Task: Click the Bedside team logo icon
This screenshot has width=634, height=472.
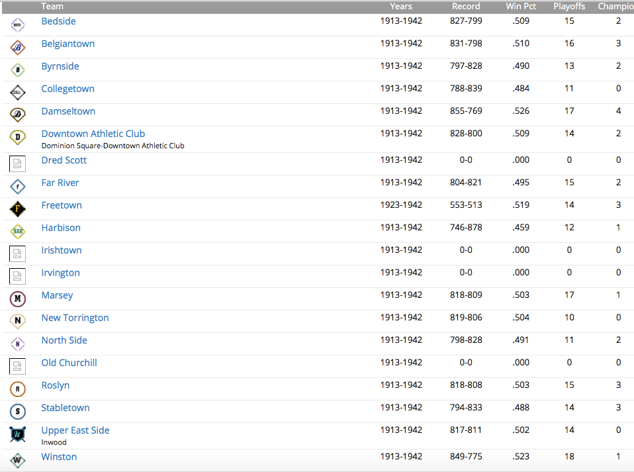Action: (x=17, y=25)
